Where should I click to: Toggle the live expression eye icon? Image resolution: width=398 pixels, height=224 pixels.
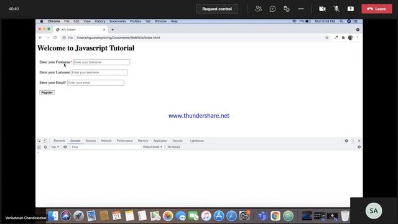coord(65,147)
